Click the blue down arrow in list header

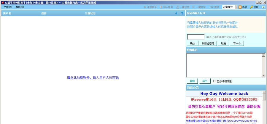click(x=176, y=13)
